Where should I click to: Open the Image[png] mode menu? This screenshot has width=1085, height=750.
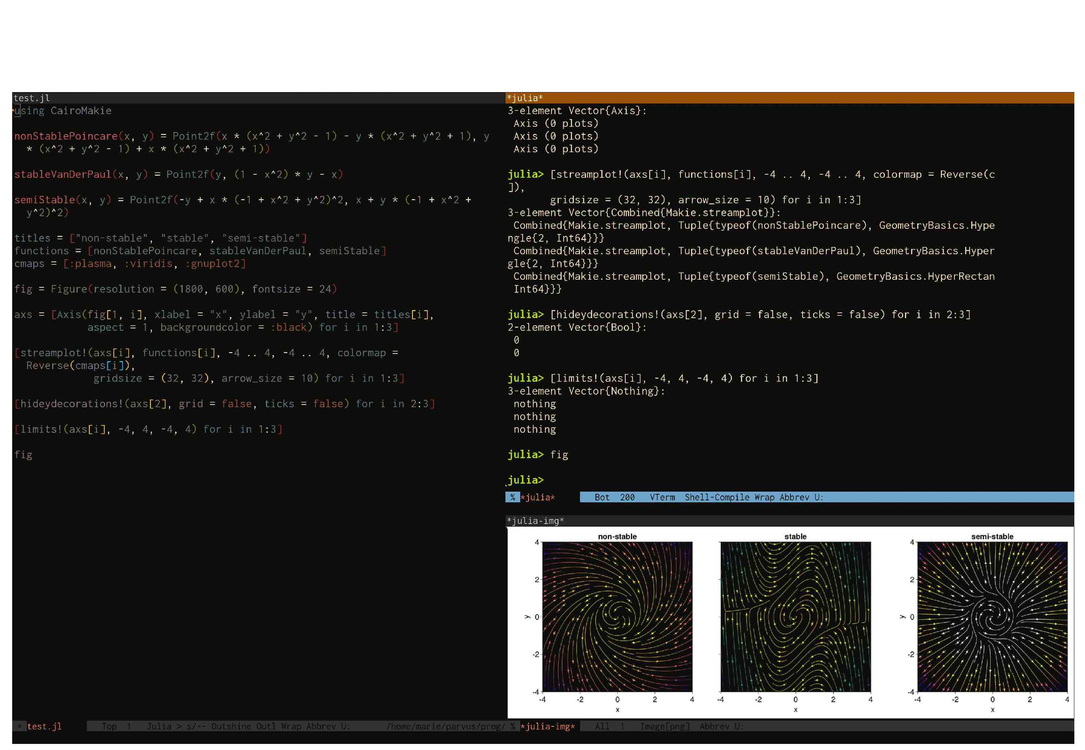[x=664, y=726]
